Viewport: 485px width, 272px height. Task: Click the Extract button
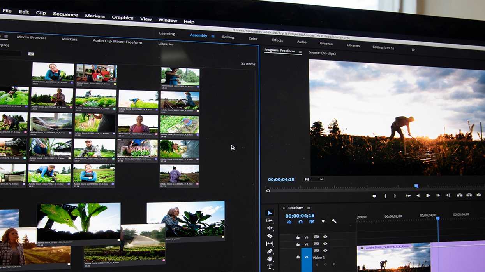pyautogui.click(x=469, y=195)
